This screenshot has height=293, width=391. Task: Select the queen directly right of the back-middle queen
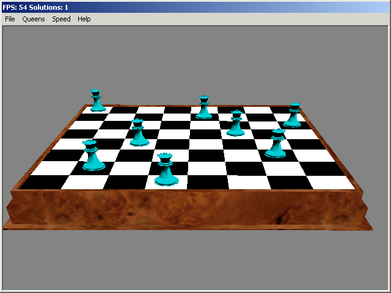(236, 124)
